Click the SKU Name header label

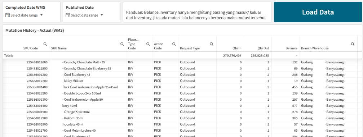59,48
